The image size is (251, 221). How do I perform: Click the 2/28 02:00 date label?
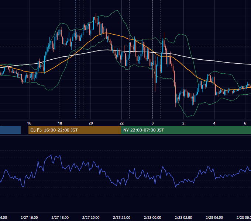point(183,217)
